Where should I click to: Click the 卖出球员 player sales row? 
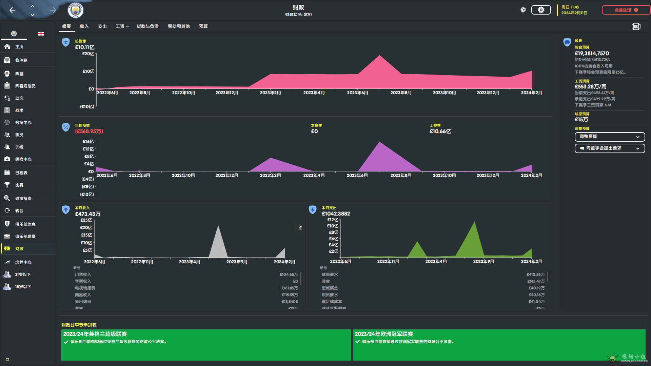[186, 302]
